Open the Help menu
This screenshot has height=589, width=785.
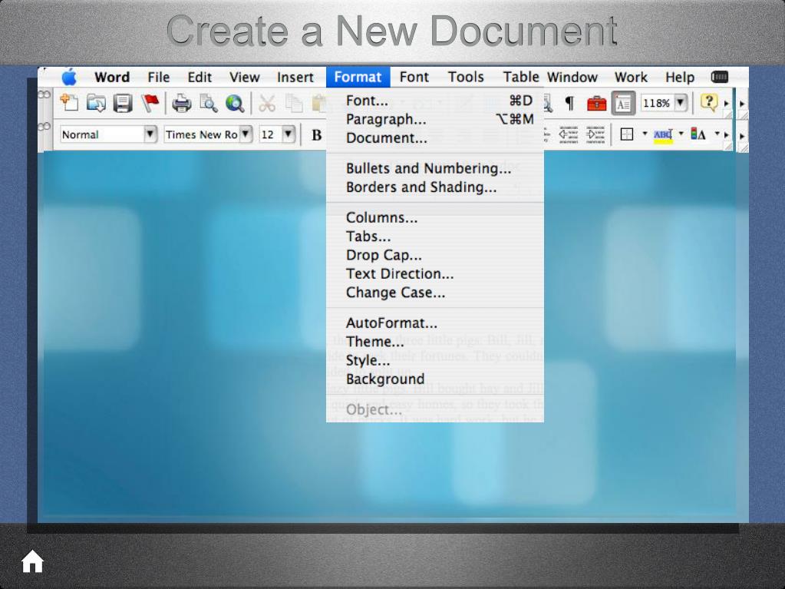[x=679, y=77]
